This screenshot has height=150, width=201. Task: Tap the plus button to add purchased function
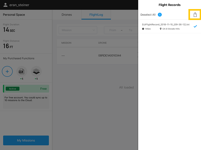point(7,72)
